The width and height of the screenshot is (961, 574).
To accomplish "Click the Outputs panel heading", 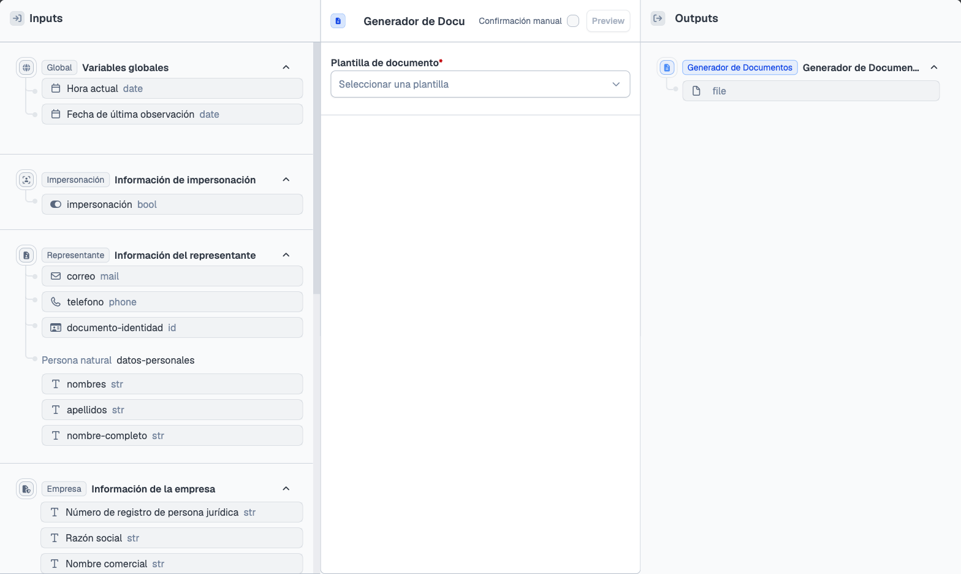I will [x=696, y=18].
